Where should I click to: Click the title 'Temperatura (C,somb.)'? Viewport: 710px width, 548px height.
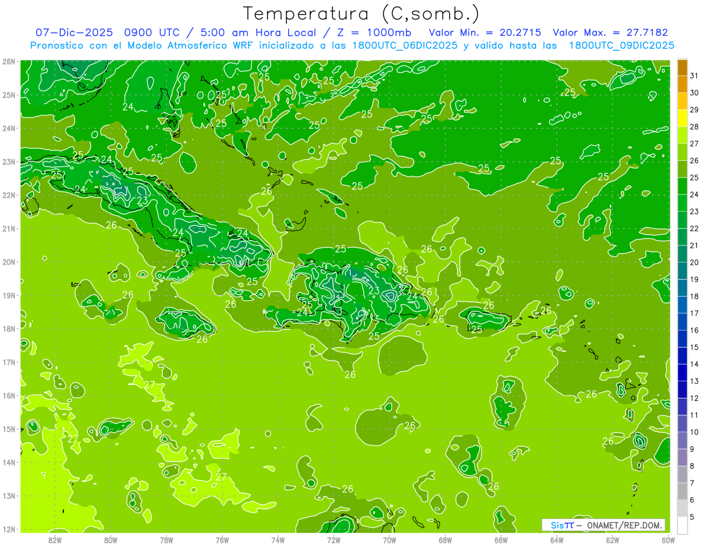point(362,14)
